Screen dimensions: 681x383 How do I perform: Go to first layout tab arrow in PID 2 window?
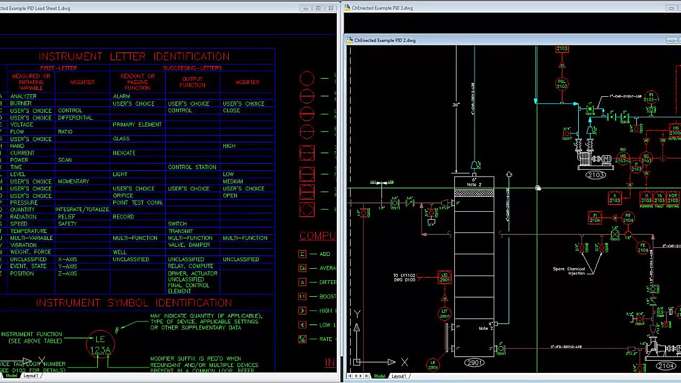point(350,376)
